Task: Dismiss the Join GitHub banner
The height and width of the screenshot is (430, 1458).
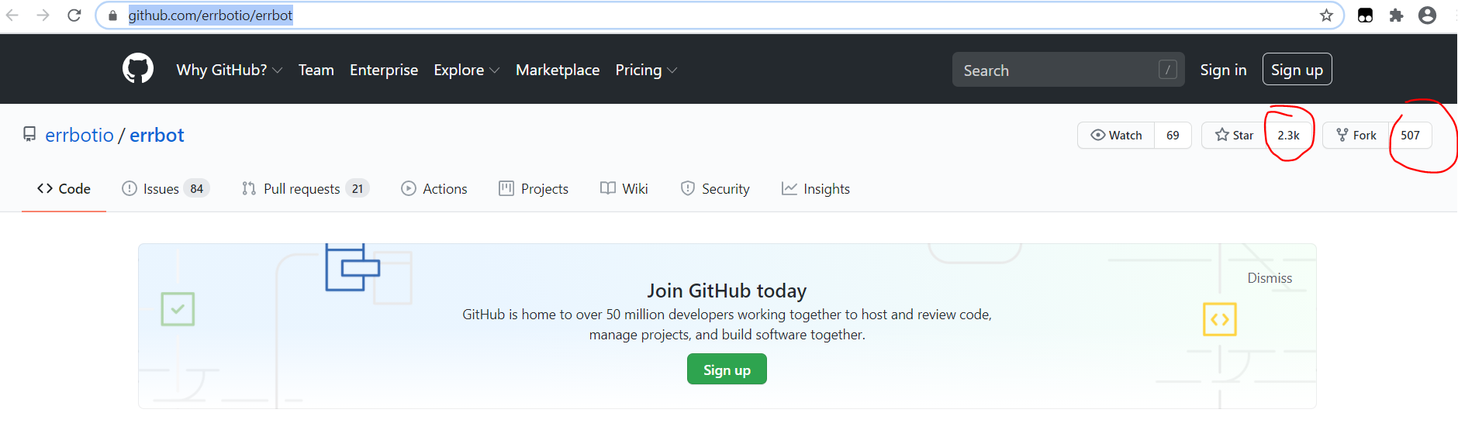Action: (x=1270, y=278)
